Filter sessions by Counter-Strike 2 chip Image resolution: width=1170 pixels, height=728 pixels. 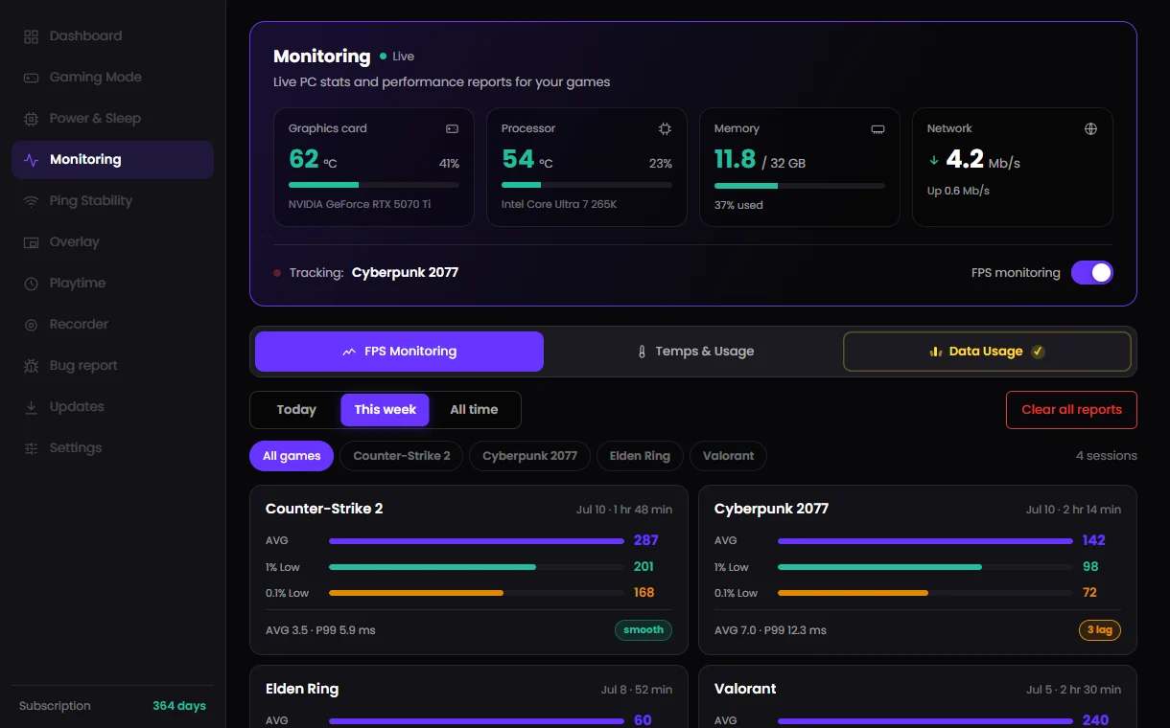pyautogui.click(x=402, y=456)
